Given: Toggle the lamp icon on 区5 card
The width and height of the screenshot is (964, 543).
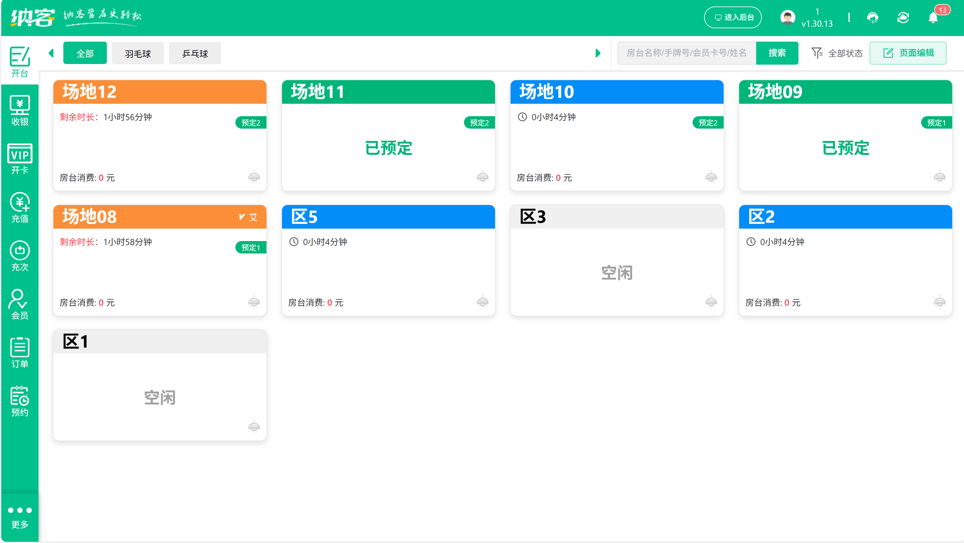Looking at the screenshot, I should [482, 302].
